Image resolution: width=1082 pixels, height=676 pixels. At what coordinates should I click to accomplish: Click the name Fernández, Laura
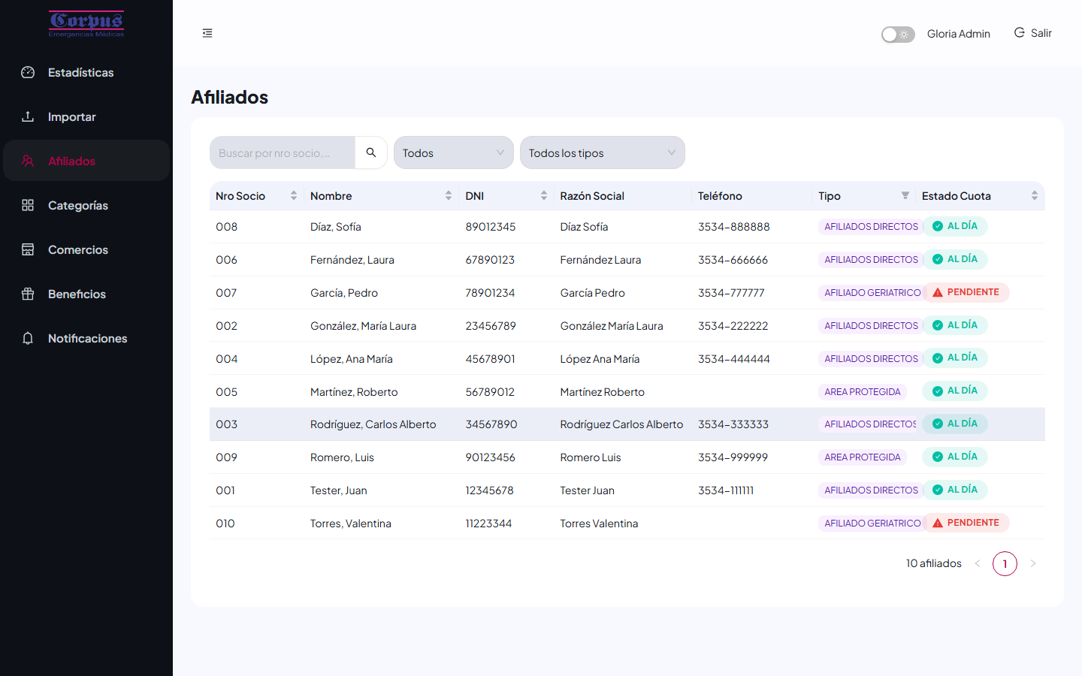[x=352, y=260]
